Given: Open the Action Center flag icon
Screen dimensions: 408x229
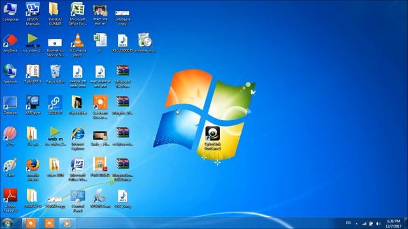Looking at the screenshot, I should pyautogui.click(x=371, y=223).
